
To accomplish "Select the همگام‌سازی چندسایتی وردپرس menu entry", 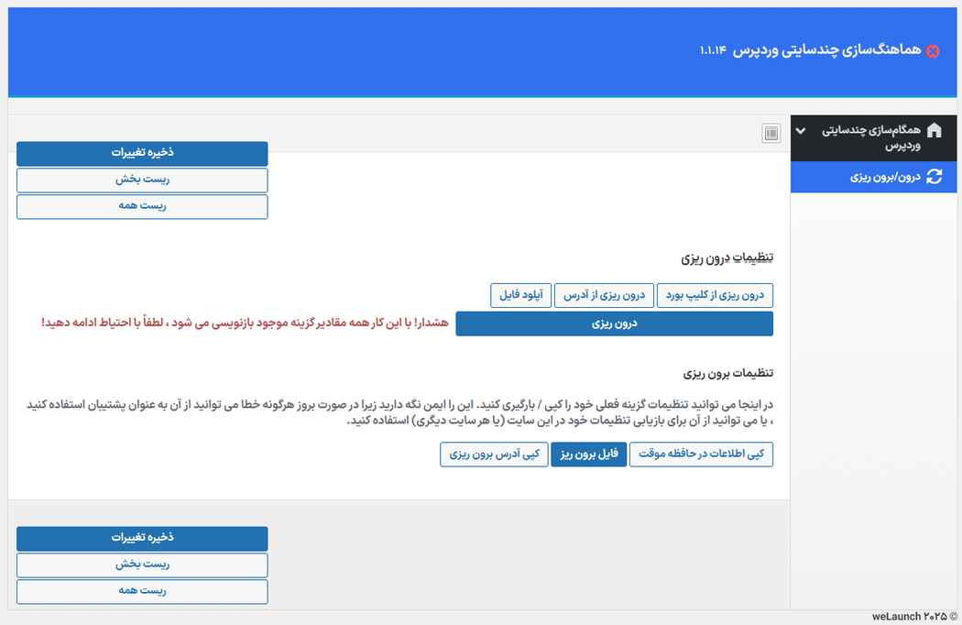I will pos(875,137).
